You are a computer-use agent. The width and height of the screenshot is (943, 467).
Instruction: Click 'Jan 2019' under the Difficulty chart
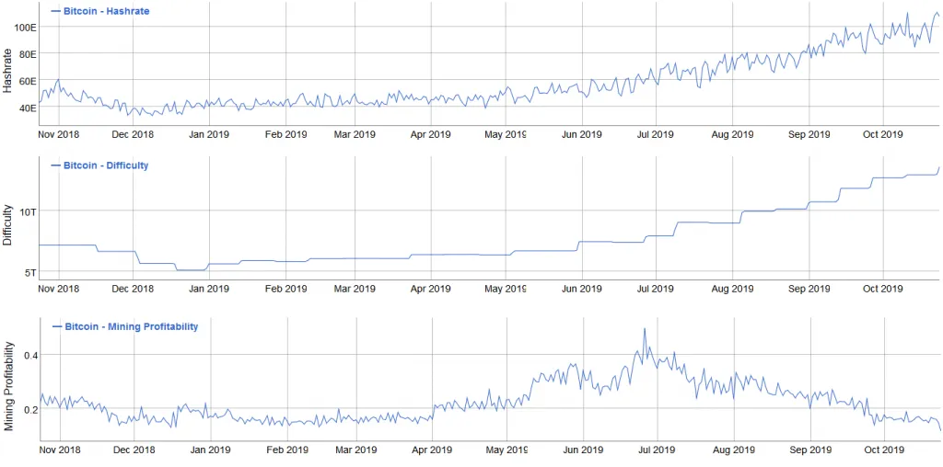coord(209,289)
